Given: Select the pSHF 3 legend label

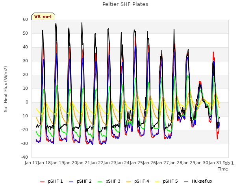Looking at the screenshot, I should coord(113,181).
